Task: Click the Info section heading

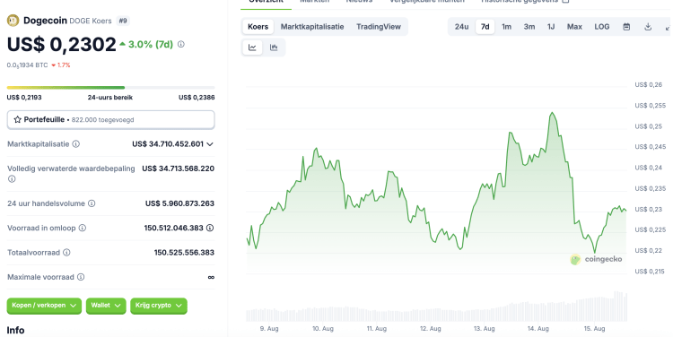Action: click(x=15, y=330)
